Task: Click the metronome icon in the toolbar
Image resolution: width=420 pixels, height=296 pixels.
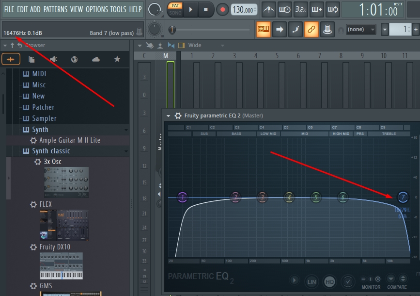Action: point(269,10)
